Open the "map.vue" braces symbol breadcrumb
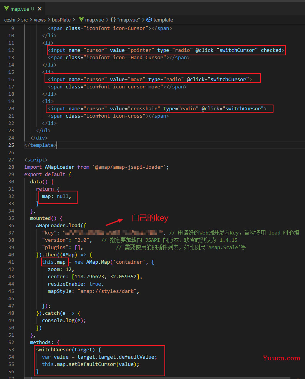Viewport: 305px width, 379px height. (125, 20)
